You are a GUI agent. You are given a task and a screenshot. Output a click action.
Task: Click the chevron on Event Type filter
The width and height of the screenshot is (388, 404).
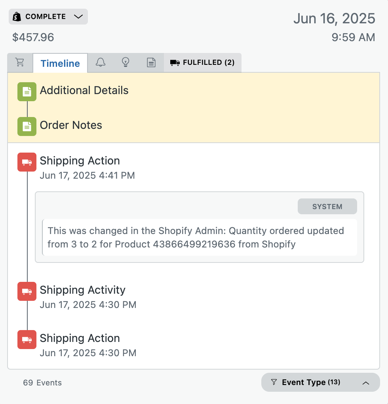365,383
